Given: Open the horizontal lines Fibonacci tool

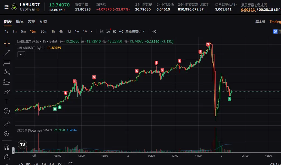Looking at the screenshot, I should 7,63.
